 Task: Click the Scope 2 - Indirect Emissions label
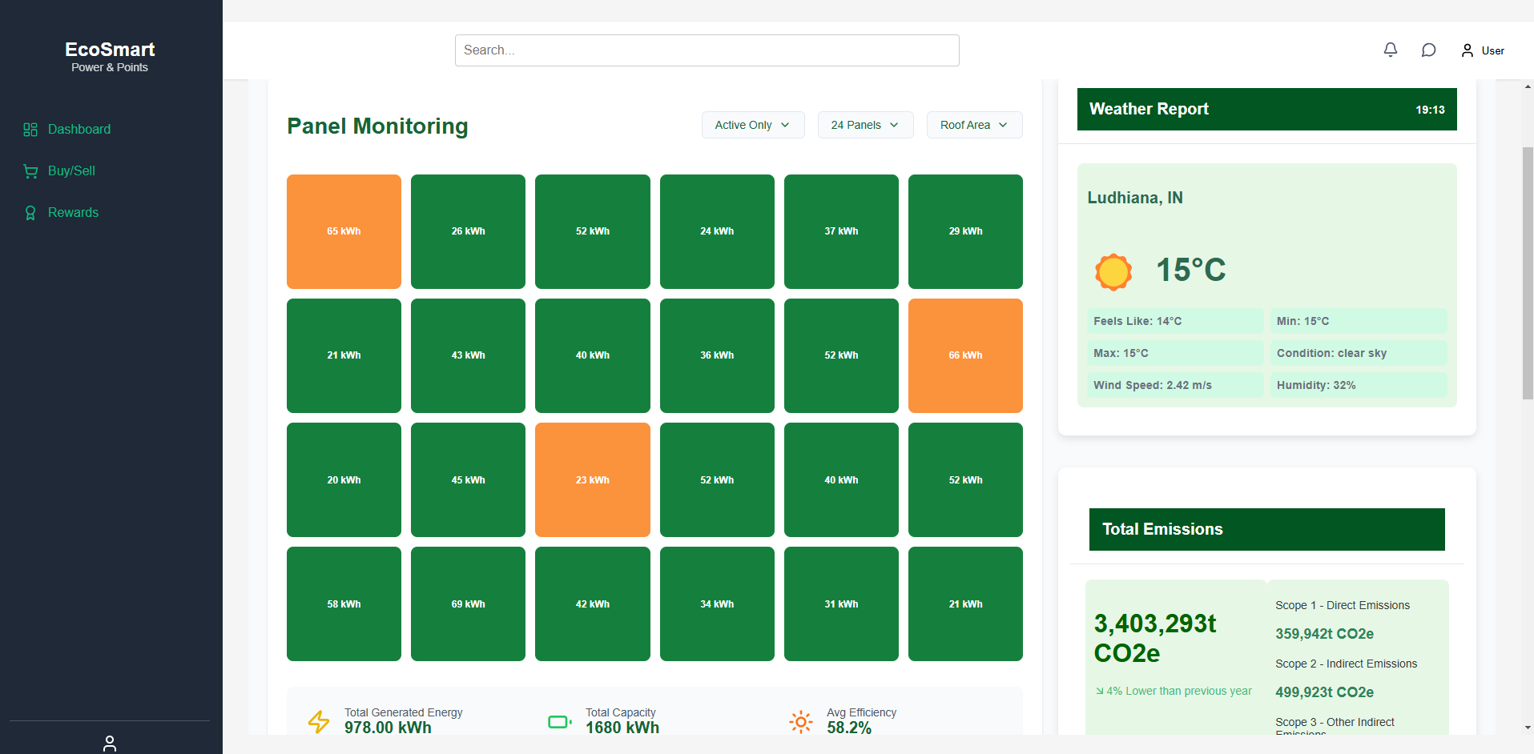1347,664
